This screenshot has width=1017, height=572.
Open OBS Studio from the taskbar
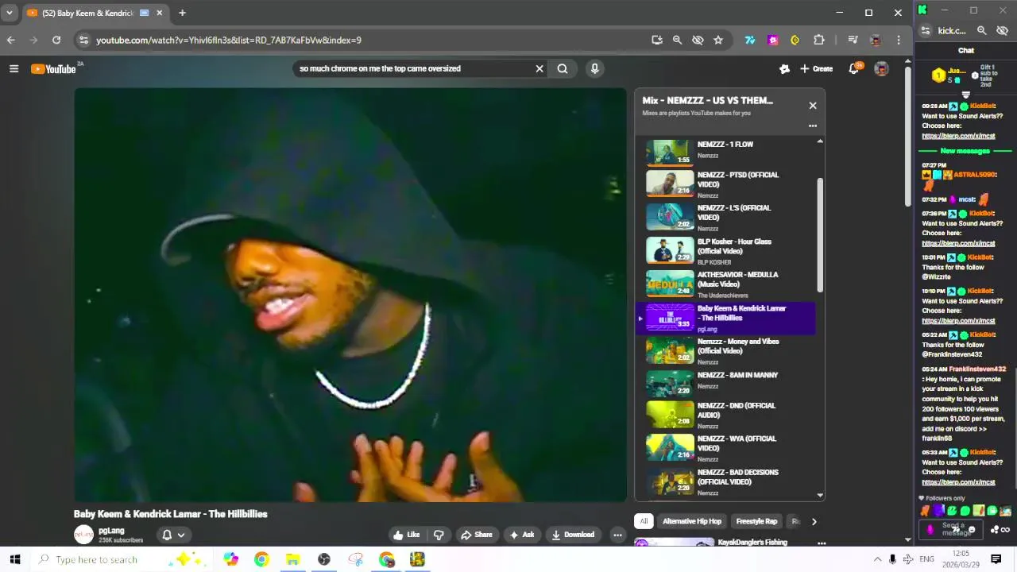tap(323, 559)
